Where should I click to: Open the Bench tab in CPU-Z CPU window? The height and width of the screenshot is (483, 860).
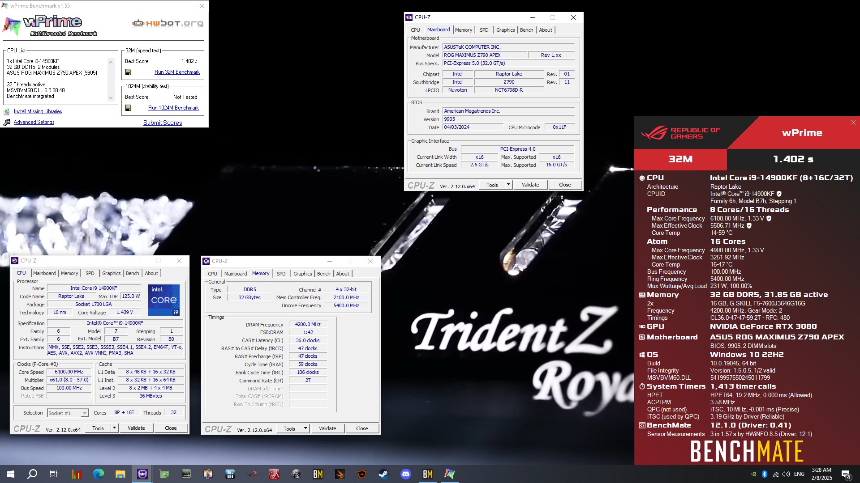(132, 273)
